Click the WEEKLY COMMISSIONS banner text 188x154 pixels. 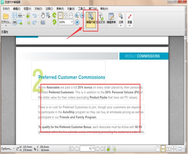[142, 56]
